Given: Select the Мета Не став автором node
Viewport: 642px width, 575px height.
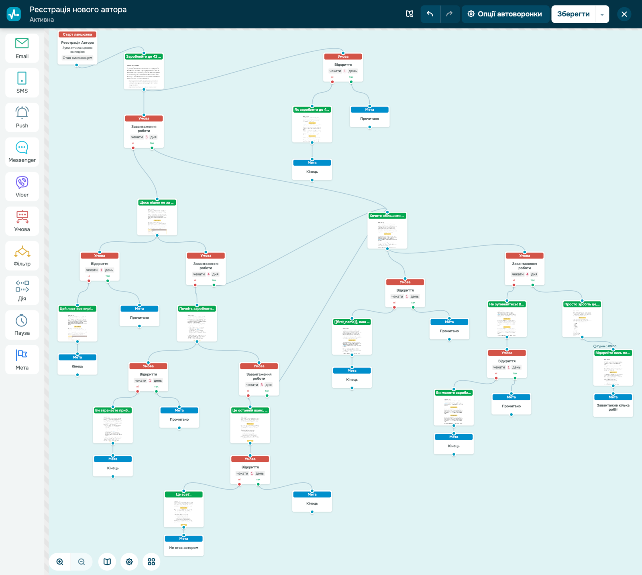Looking at the screenshot, I should [184, 545].
